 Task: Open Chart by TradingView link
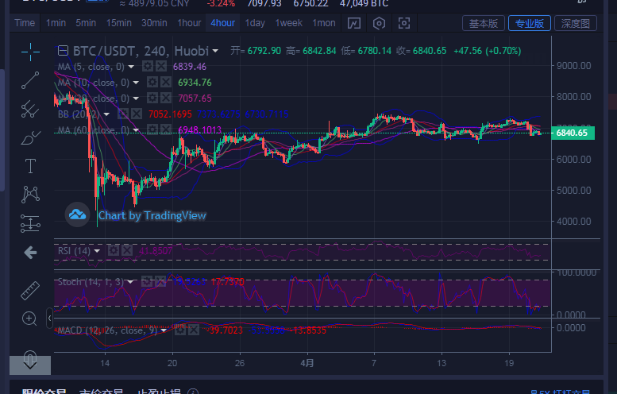tap(152, 216)
